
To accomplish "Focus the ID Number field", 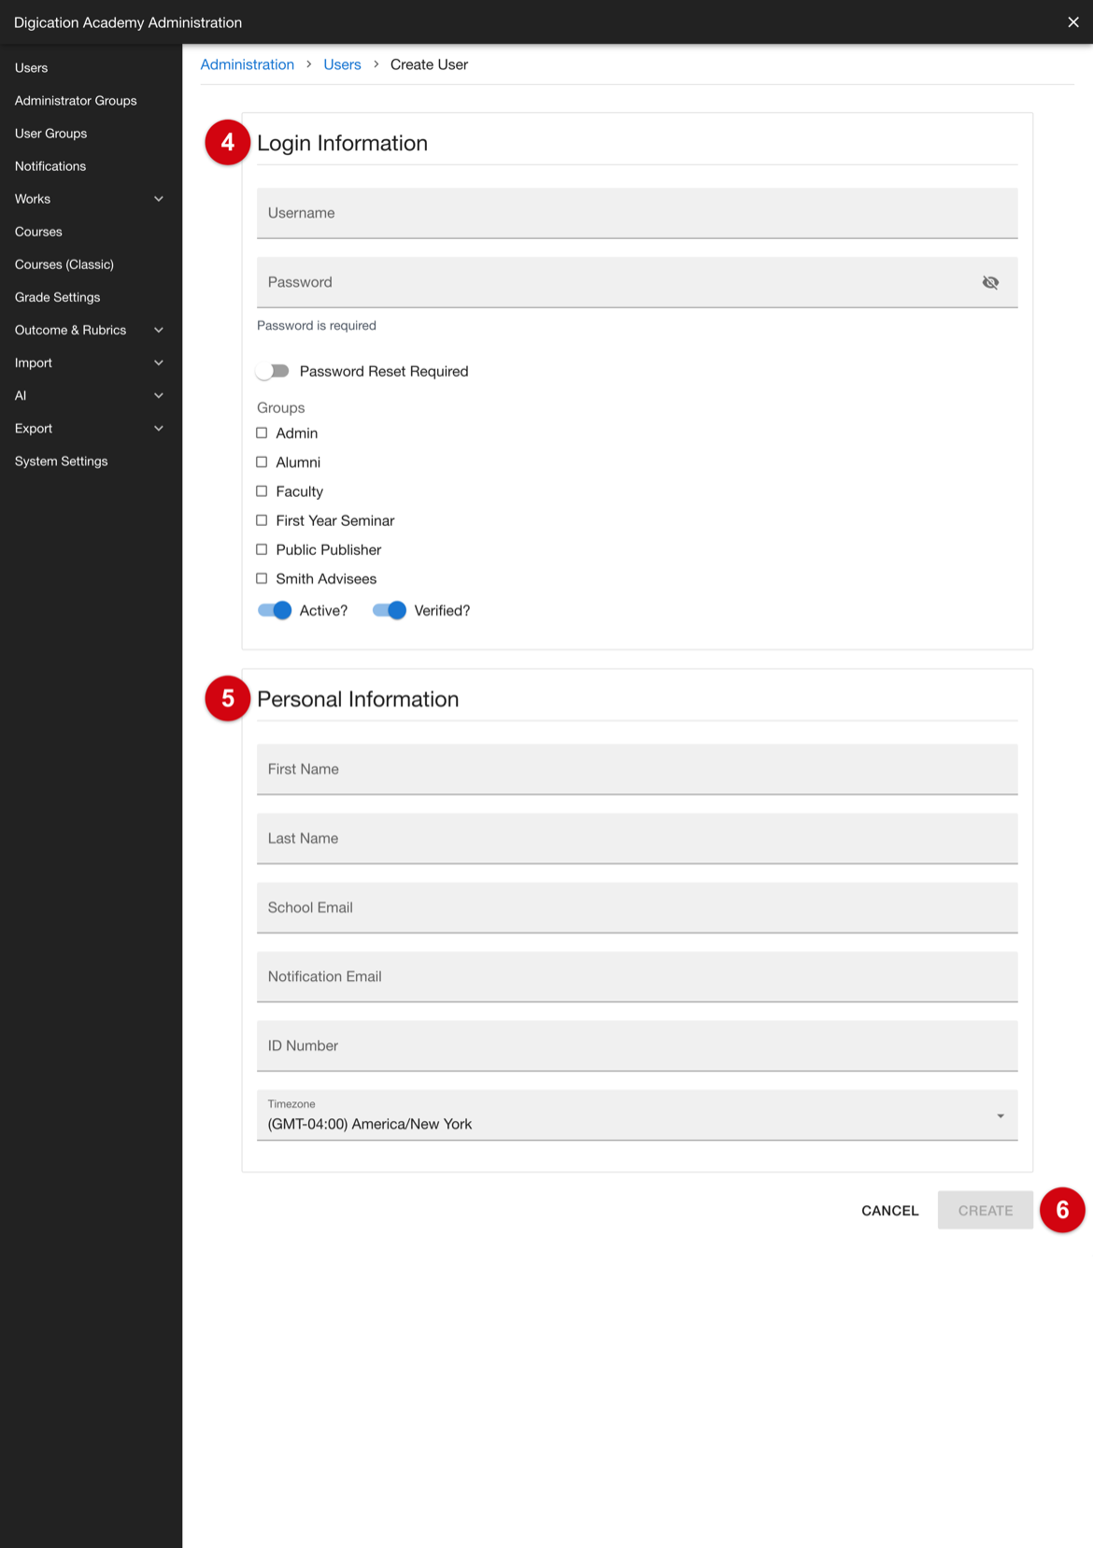I will coord(637,1045).
